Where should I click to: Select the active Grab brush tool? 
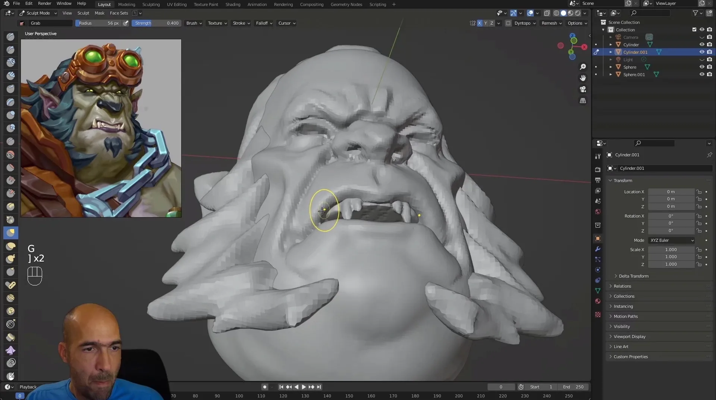10,233
